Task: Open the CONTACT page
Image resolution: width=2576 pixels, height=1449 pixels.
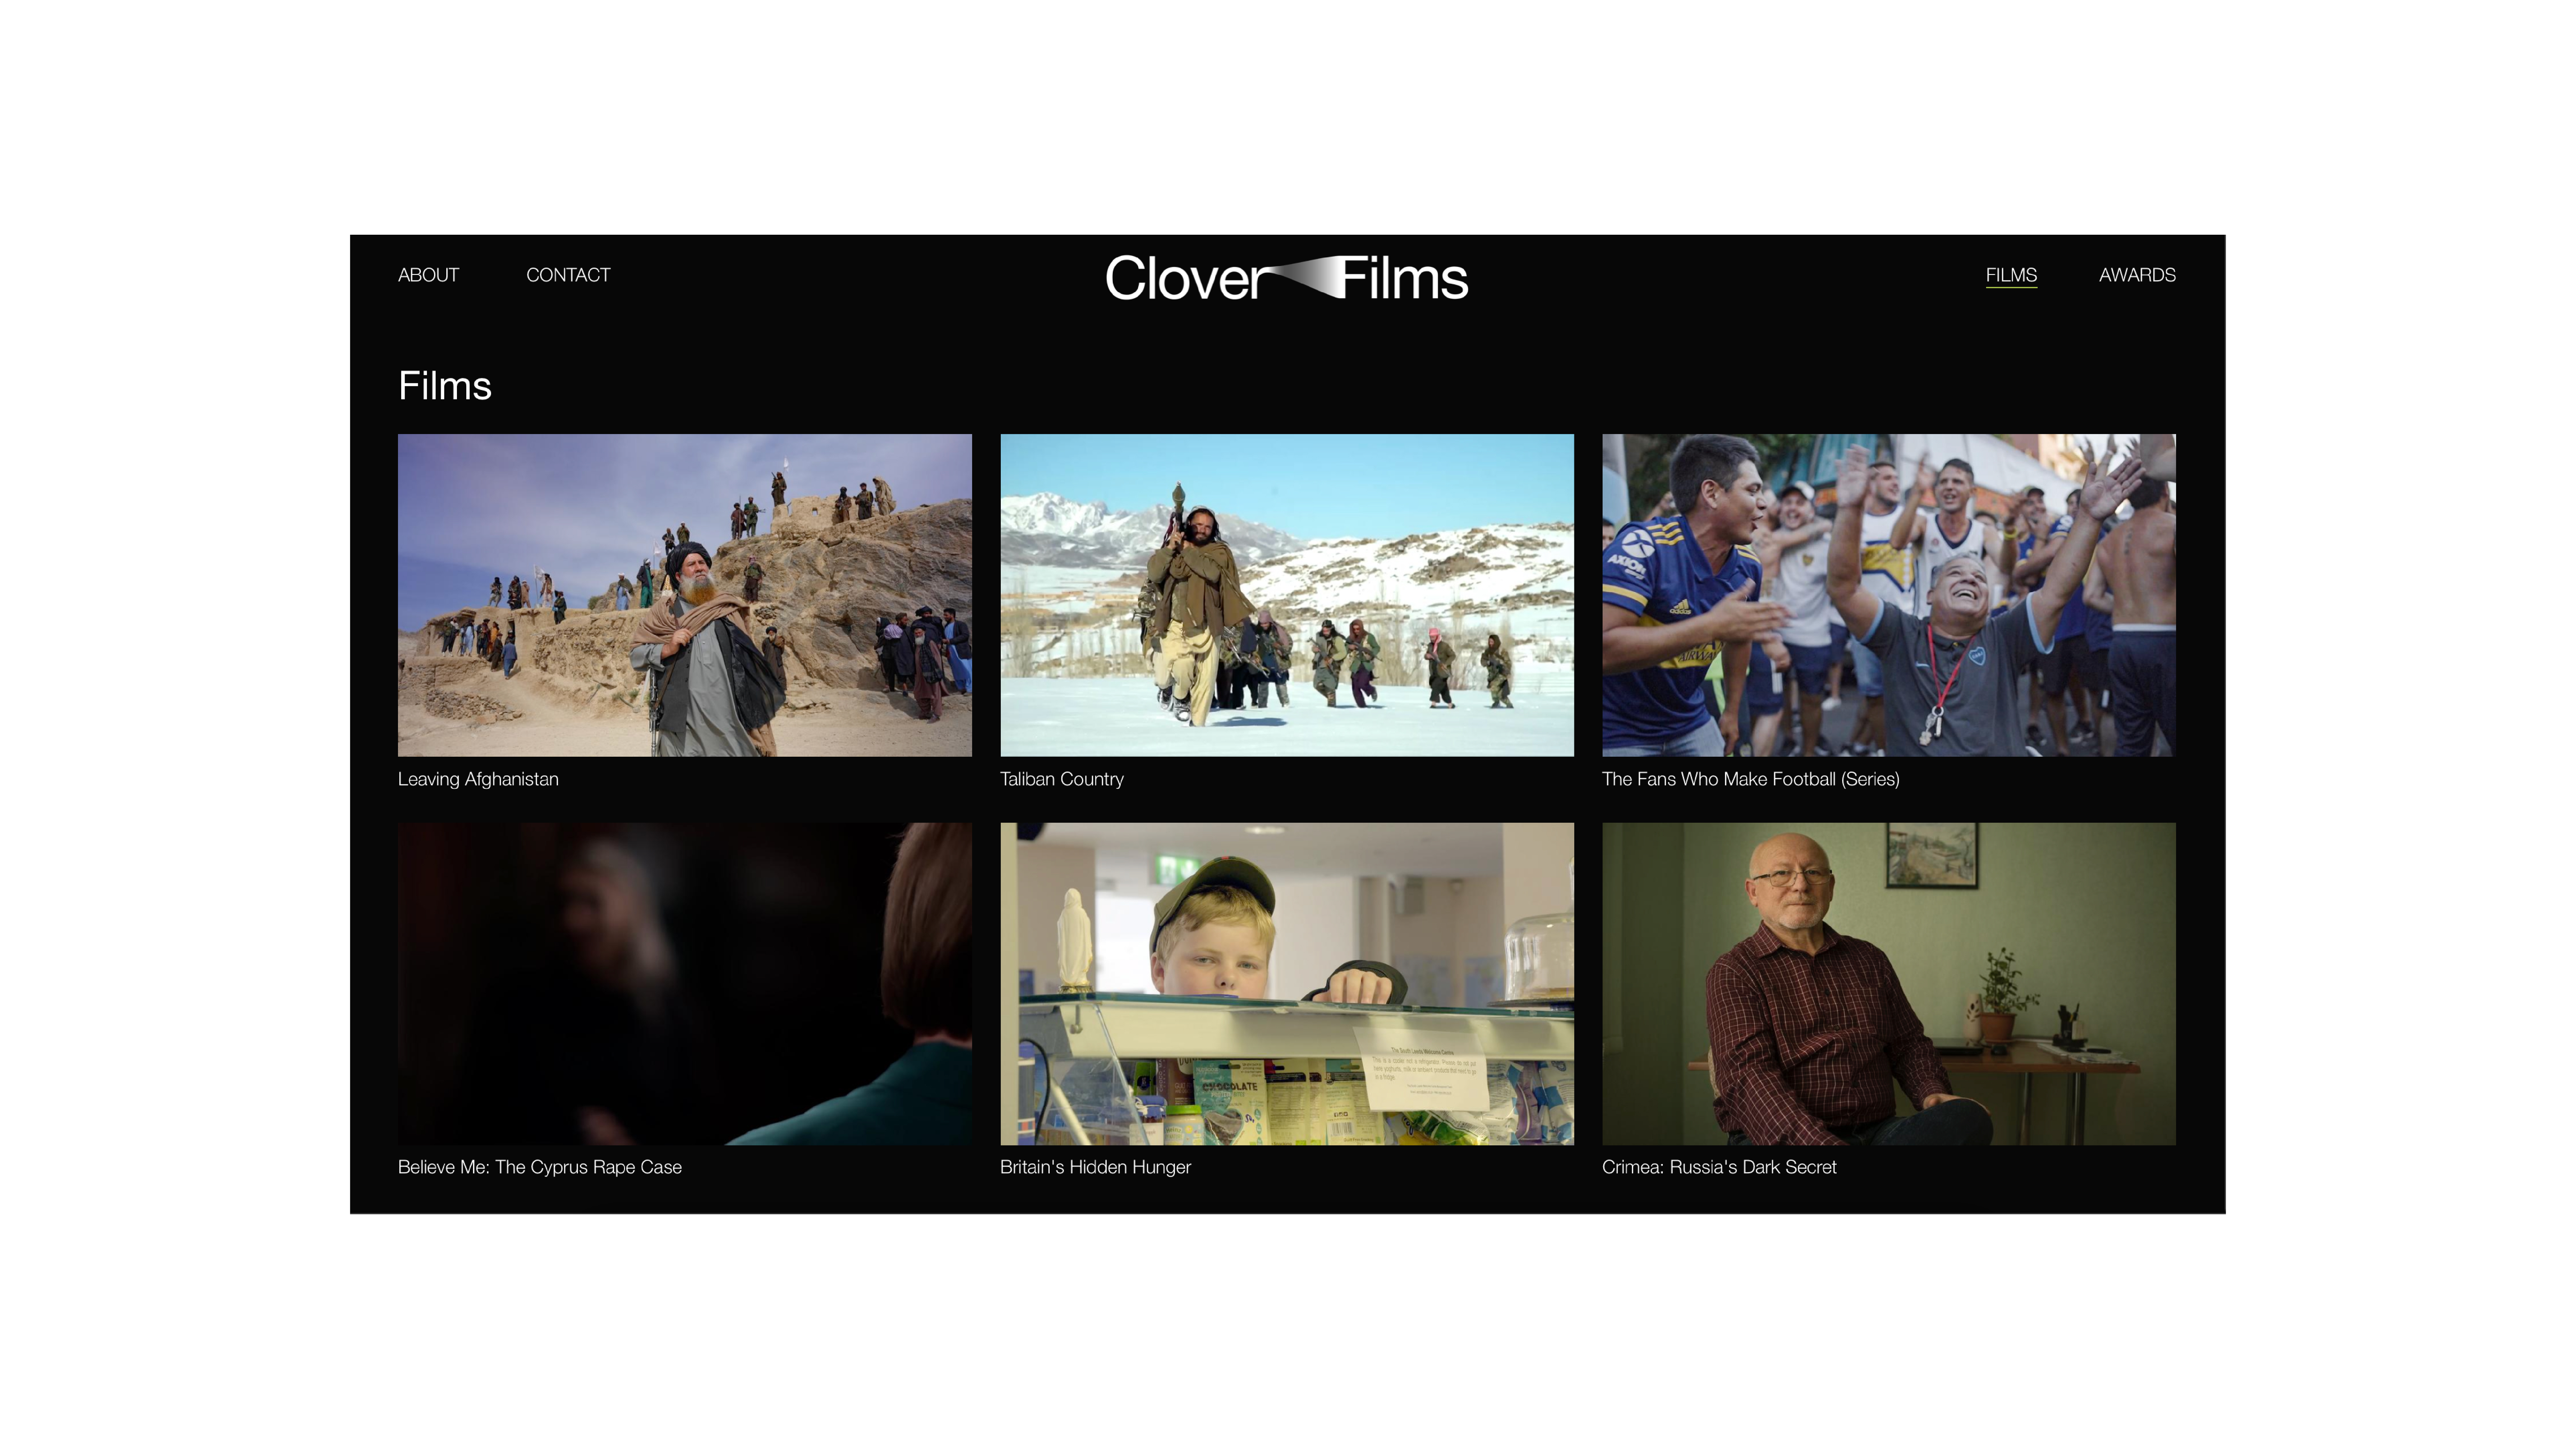Action: click(568, 275)
